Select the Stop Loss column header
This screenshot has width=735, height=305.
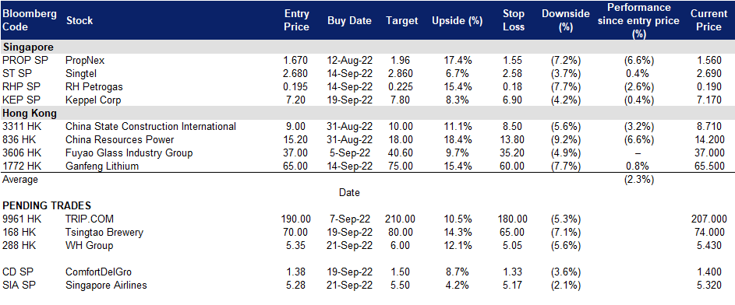[x=512, y=20]
